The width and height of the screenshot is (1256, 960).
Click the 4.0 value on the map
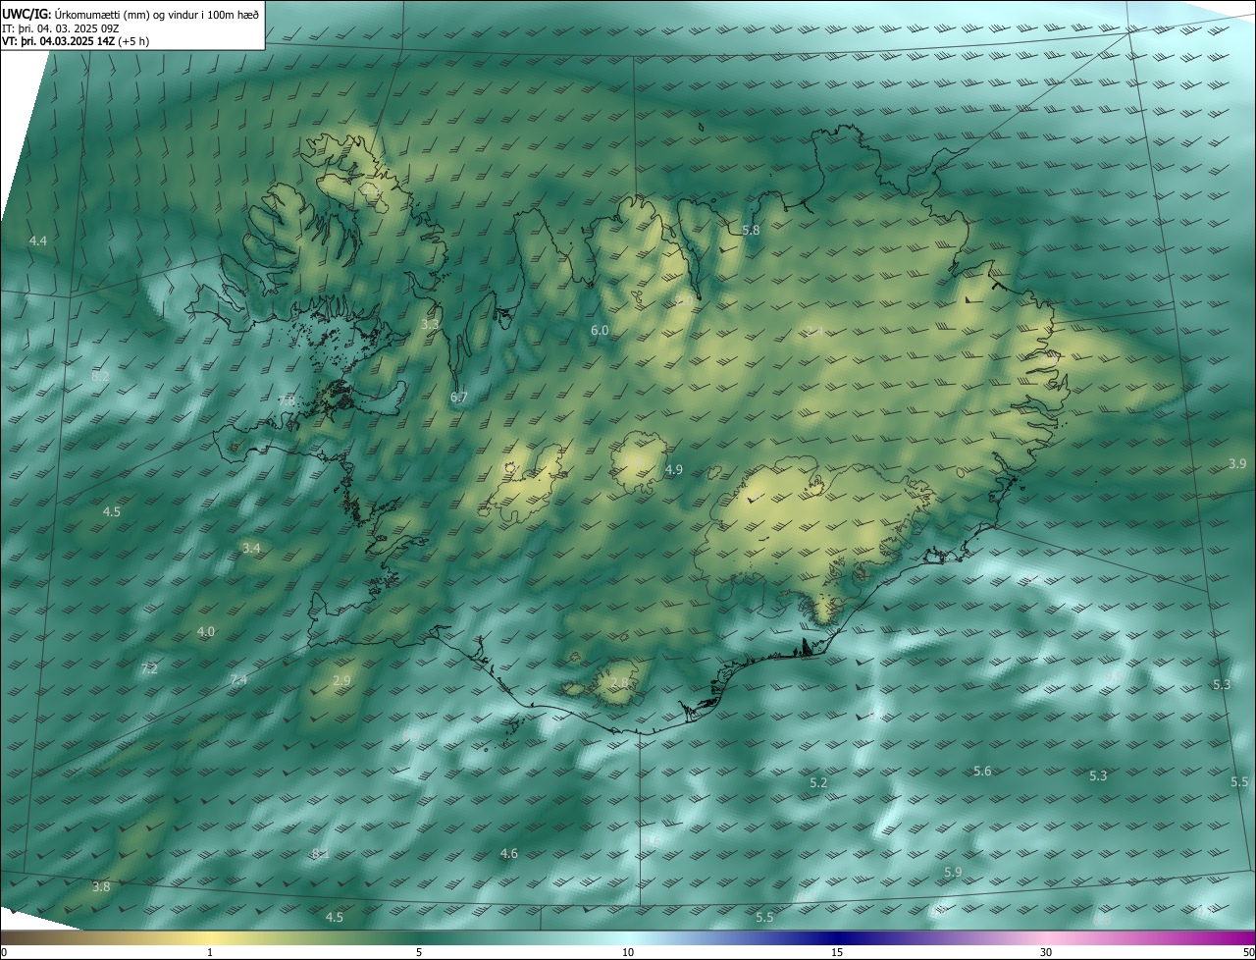coord(206,632)
